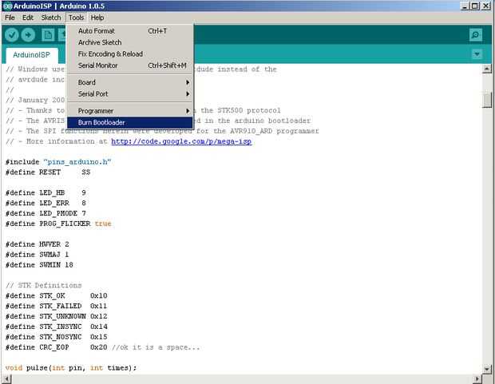The height and width of the screenshot is (384, 495).
Task: Click the #define LED_PMODE 7 line
Action: pos(46,213)
